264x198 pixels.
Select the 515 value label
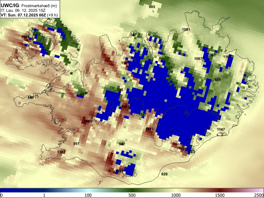120,90
